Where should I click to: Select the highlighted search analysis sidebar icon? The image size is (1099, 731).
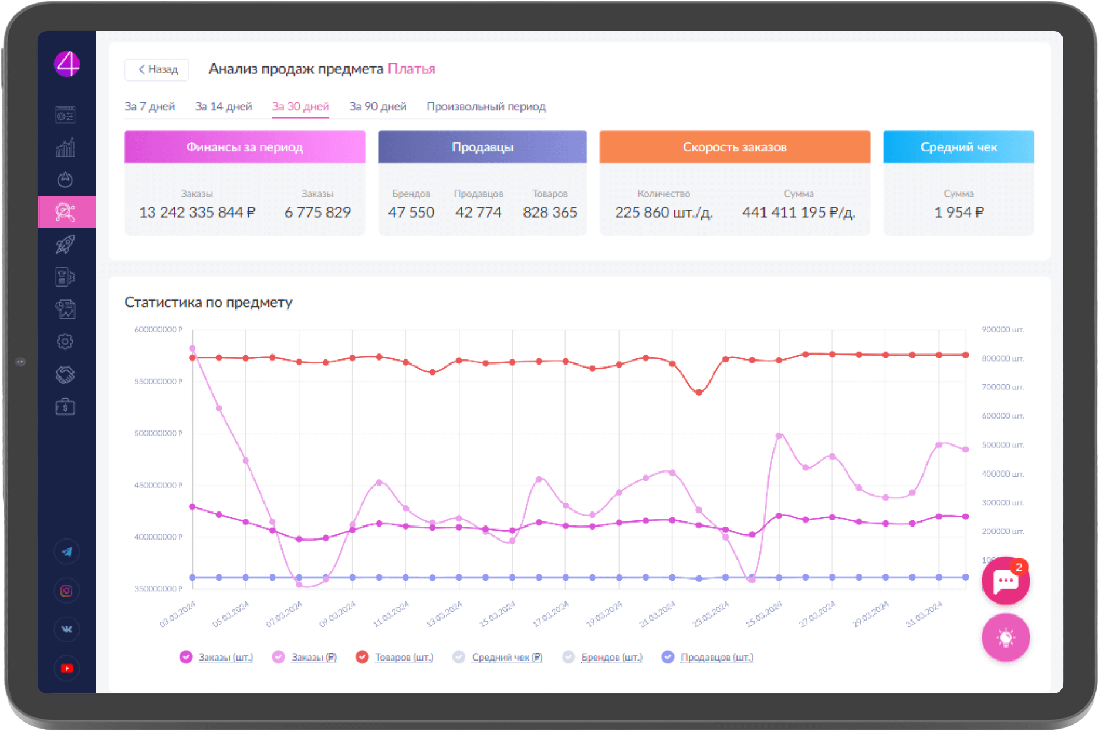(x=66, y=212)
